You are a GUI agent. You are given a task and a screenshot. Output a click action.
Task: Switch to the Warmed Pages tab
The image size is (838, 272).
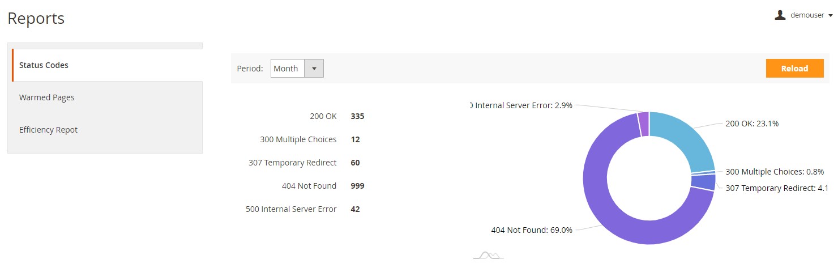pyautogui.click(x=47, y=97)
